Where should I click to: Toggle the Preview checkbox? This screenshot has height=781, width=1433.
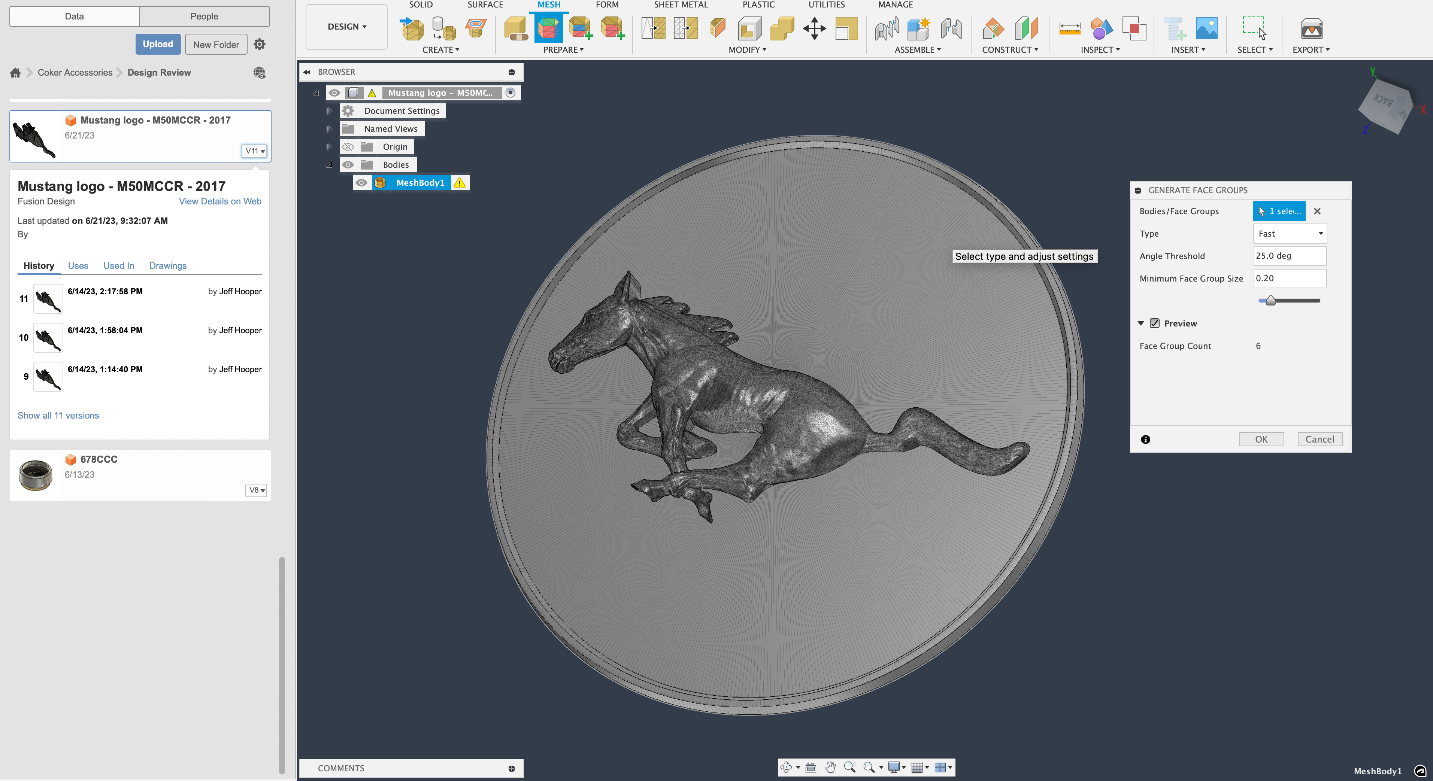(x=1155, y=323)
